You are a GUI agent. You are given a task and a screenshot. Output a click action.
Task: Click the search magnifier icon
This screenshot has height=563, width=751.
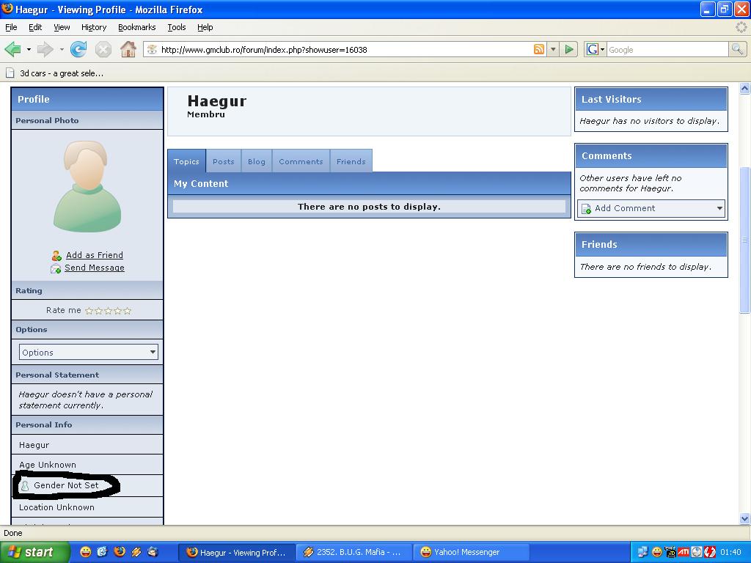737,49
